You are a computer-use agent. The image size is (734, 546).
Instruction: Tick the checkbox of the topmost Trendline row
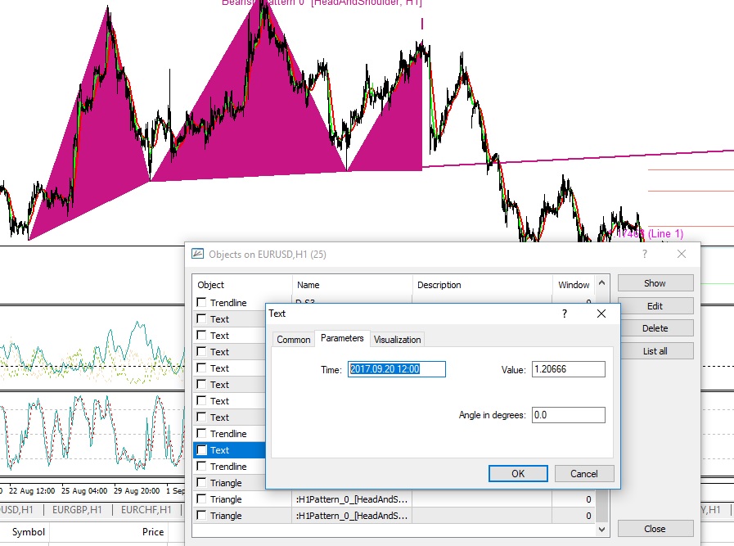tap(202, 303)
